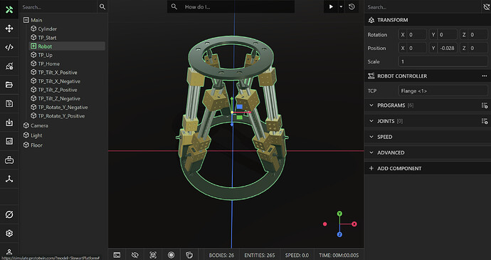Click the save floppy-disk icon
This screenshot has height=260, width=491.
tap(9, 103)
